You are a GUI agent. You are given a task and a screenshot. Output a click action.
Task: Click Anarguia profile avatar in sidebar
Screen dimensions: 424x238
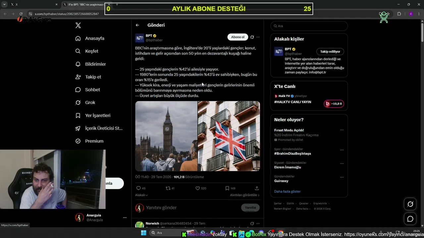pyautogui.click(x=79, y=218)
